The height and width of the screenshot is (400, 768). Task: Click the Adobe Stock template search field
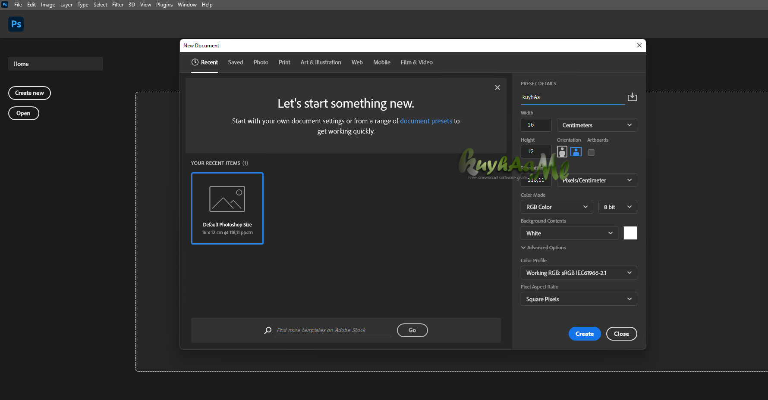334,330
